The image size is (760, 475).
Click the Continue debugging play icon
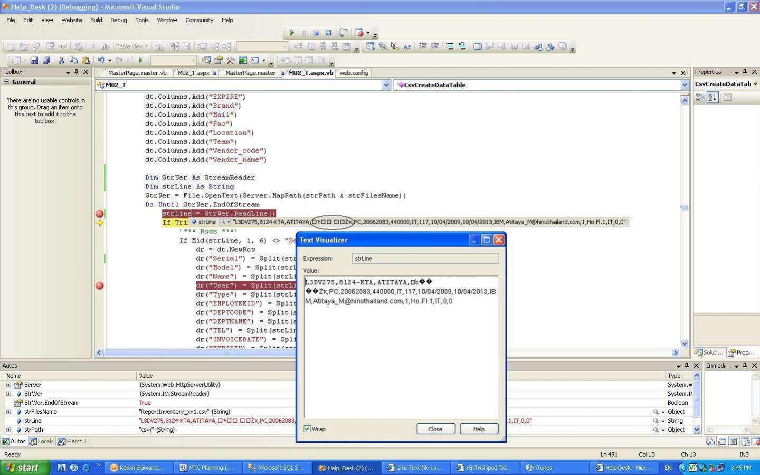(292, 33)
